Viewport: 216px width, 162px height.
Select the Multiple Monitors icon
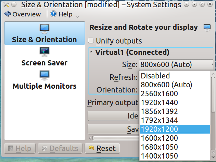(45, 75)
